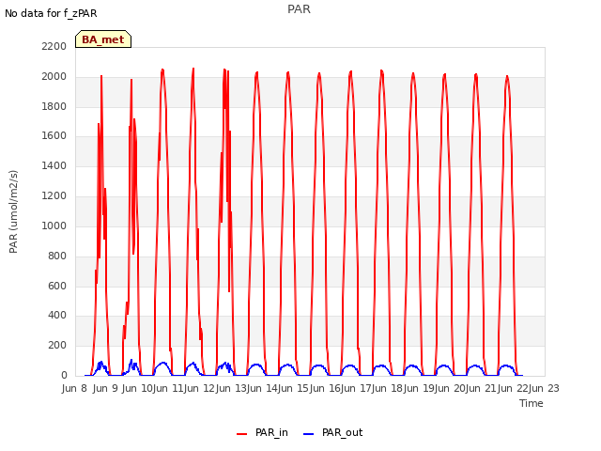Click the Time axis label
Screen dimensions: 601x451
tap(532, 403)
